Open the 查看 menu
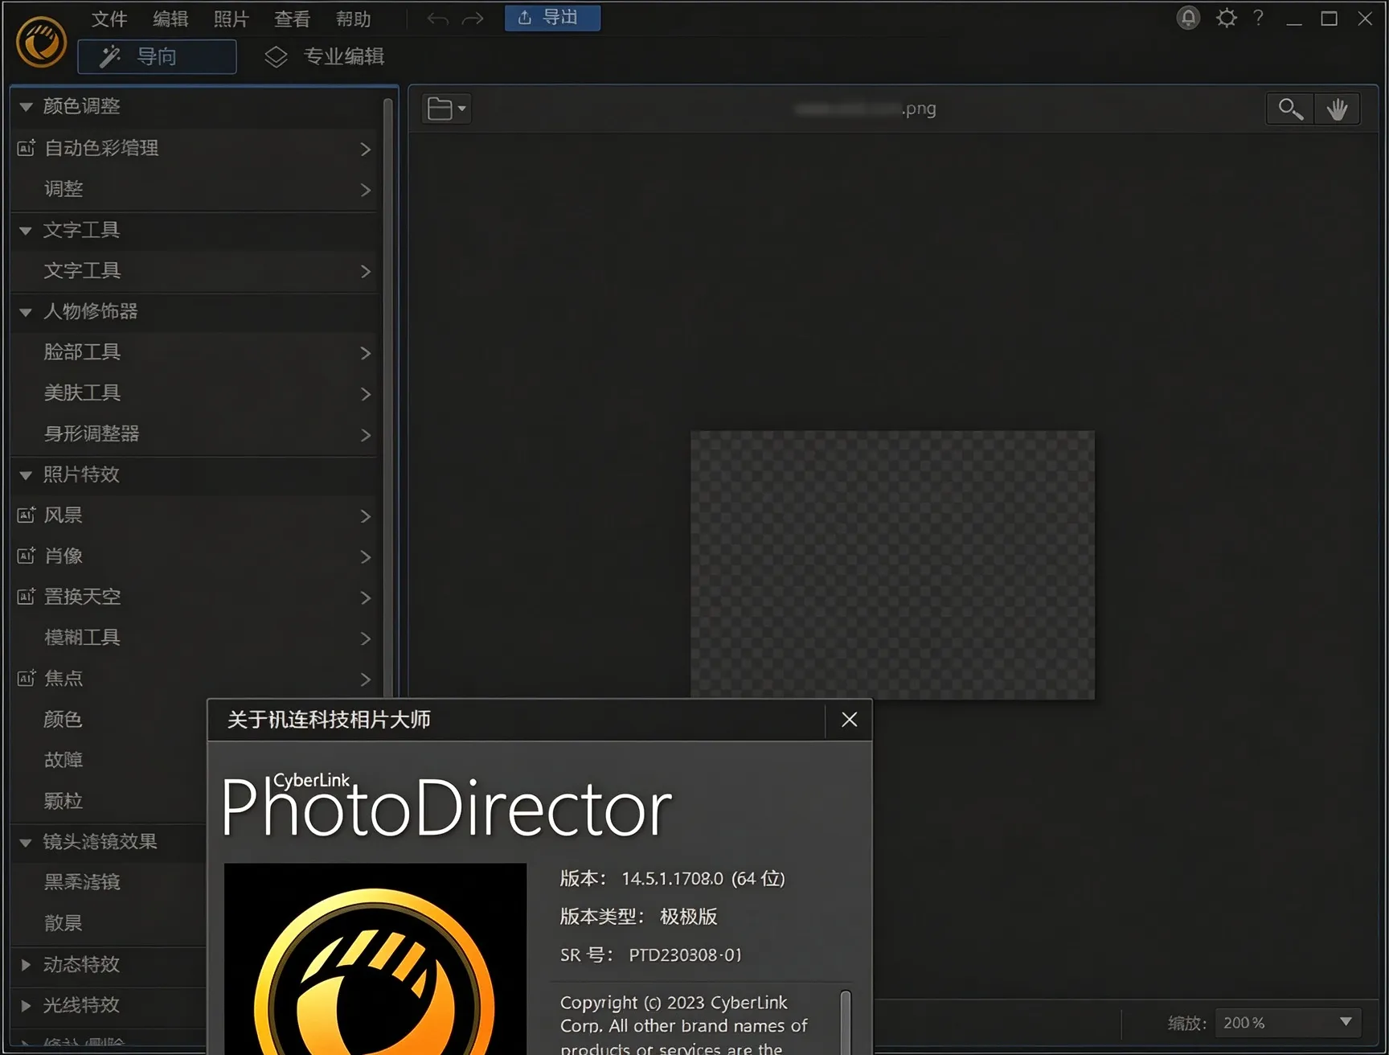 293,18
